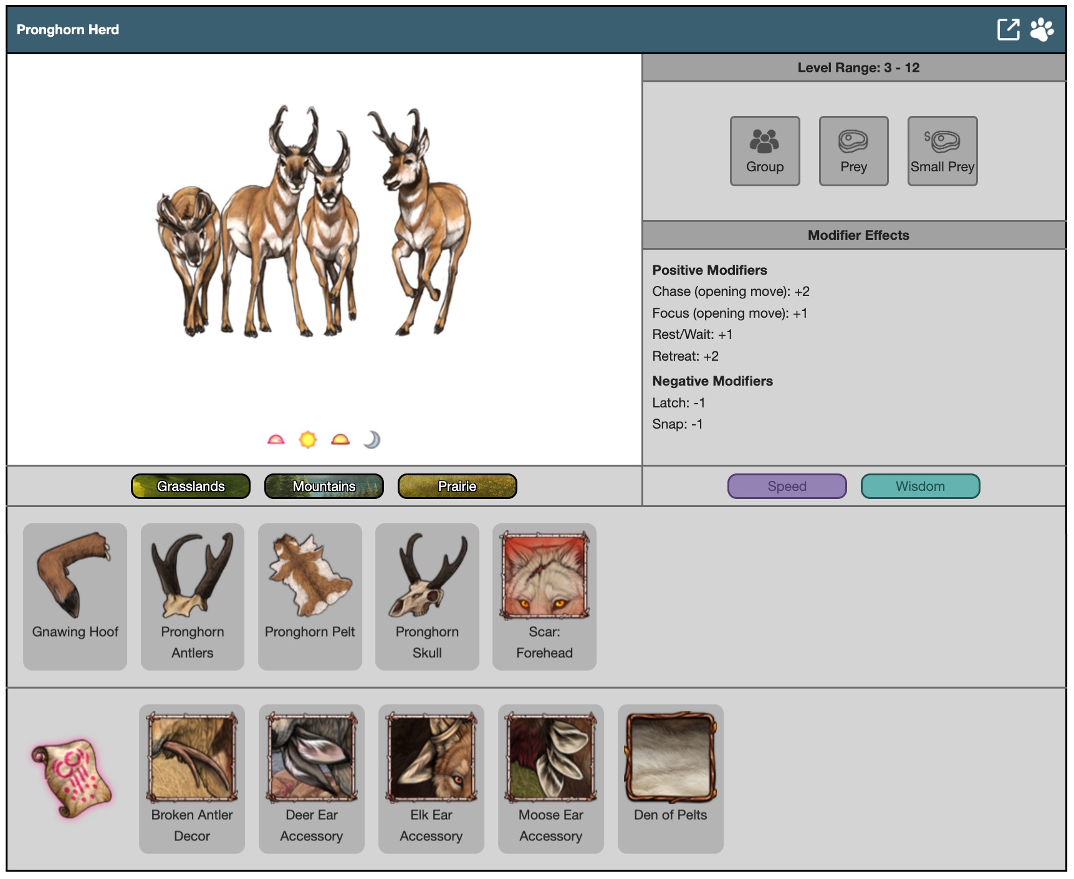Image resolution: width=1074 pixels, height=879 pixels.
Task: Select the Prey meat icon
Action: [x=853, y=151]
